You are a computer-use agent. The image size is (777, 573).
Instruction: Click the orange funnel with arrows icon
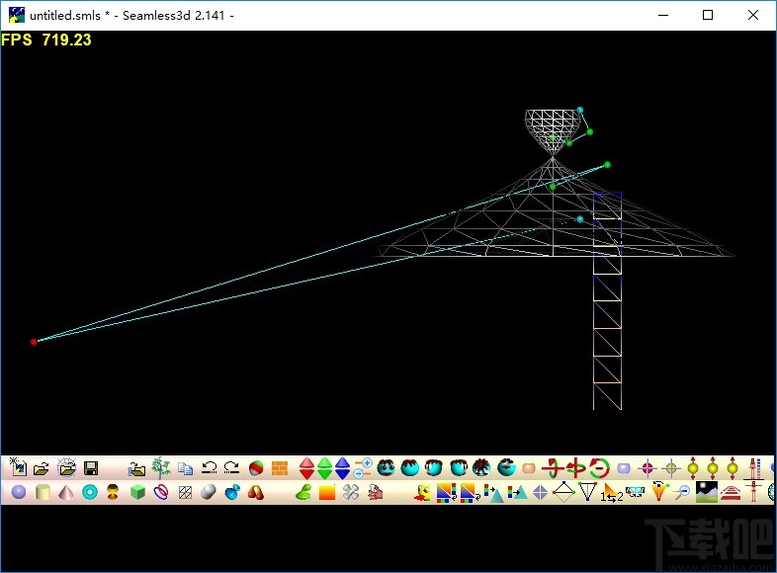tap(659, 491)
